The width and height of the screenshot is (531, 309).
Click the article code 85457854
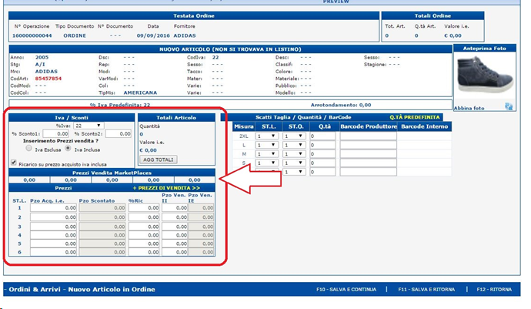[48, 79]
